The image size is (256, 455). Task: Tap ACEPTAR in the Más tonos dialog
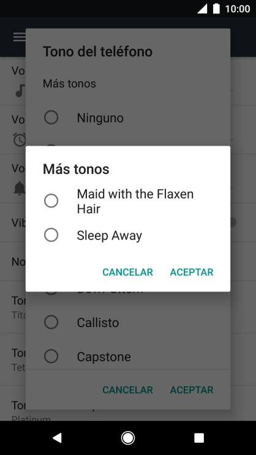point(192,272)
